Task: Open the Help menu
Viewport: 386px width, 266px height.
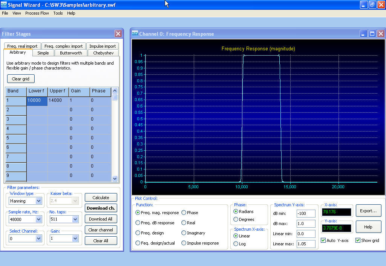Action: [x=71, y=13]
